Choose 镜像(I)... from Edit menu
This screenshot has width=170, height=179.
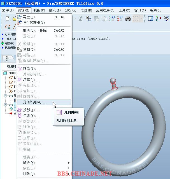tap(44, 69)
